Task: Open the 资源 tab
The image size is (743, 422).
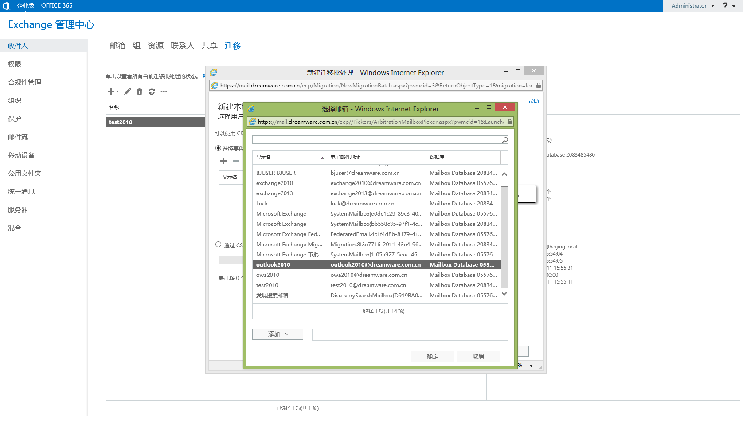Action: click(156, 46)
